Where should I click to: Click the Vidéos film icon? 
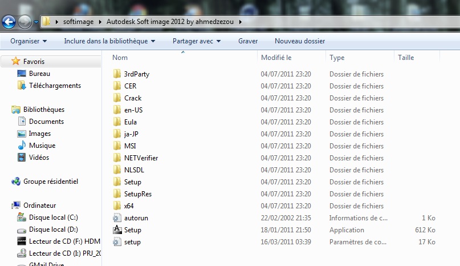22,158
